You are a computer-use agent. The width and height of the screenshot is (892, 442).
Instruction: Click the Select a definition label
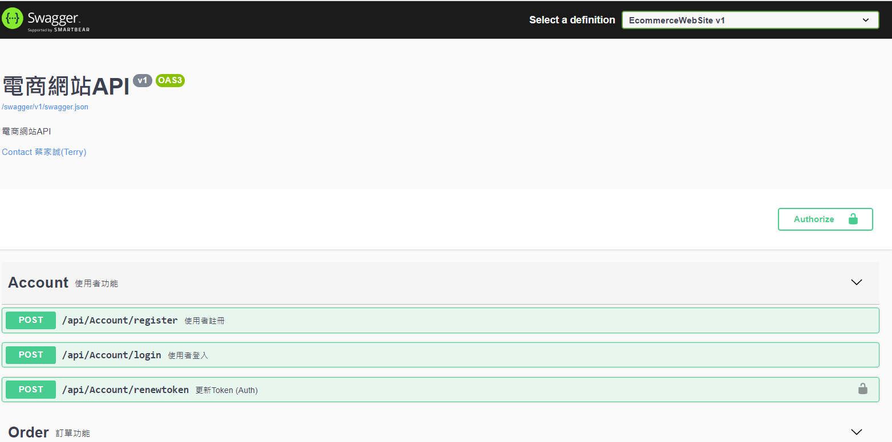(572, 20)
